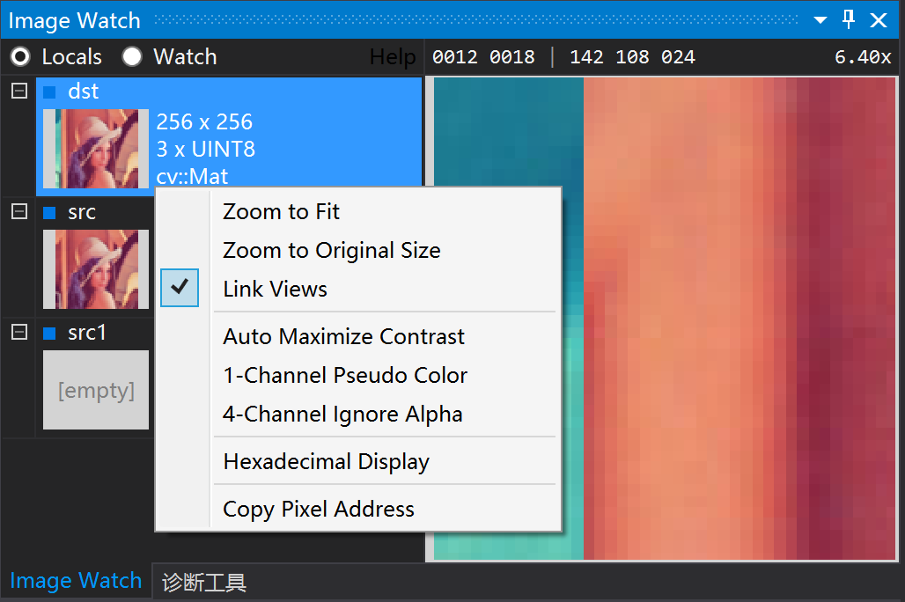Open Help for Image Watch

[x=392, y=56]
